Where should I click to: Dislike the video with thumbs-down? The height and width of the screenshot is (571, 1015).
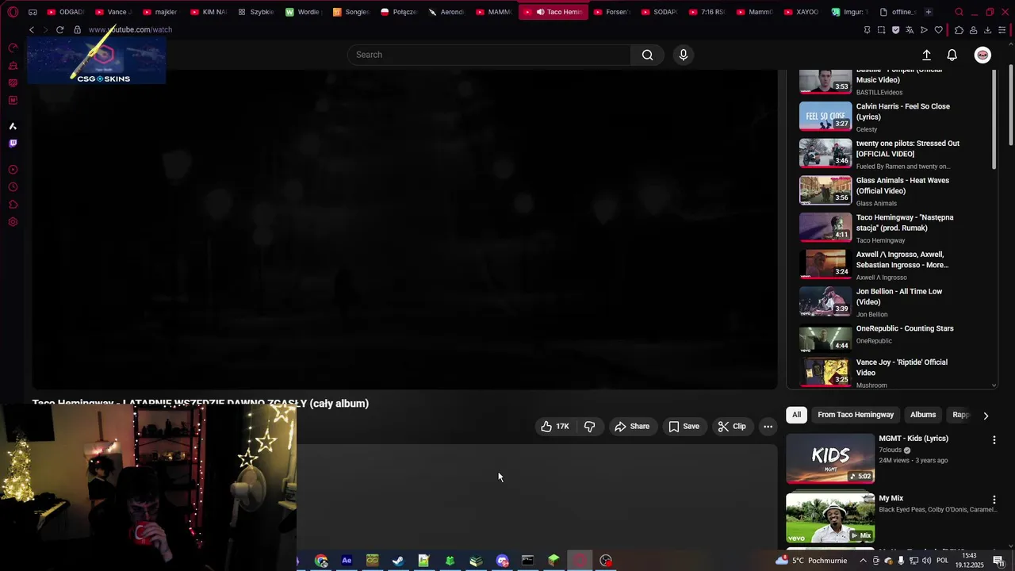(x=589, y=427)
